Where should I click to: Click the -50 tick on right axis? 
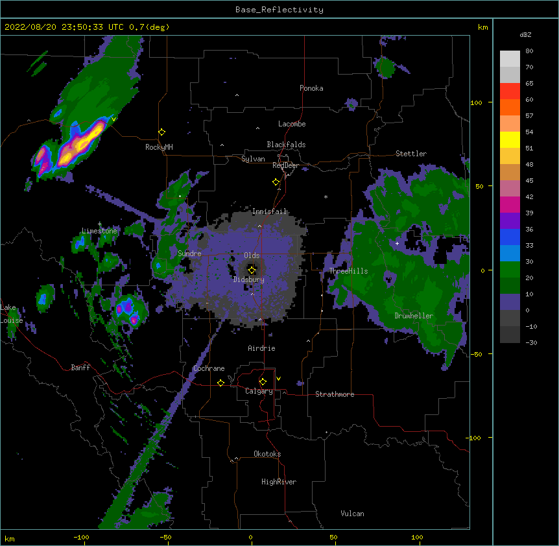tap(476, 354)
